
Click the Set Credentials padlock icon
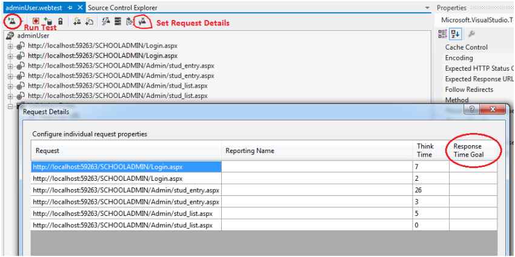(61, 21)
